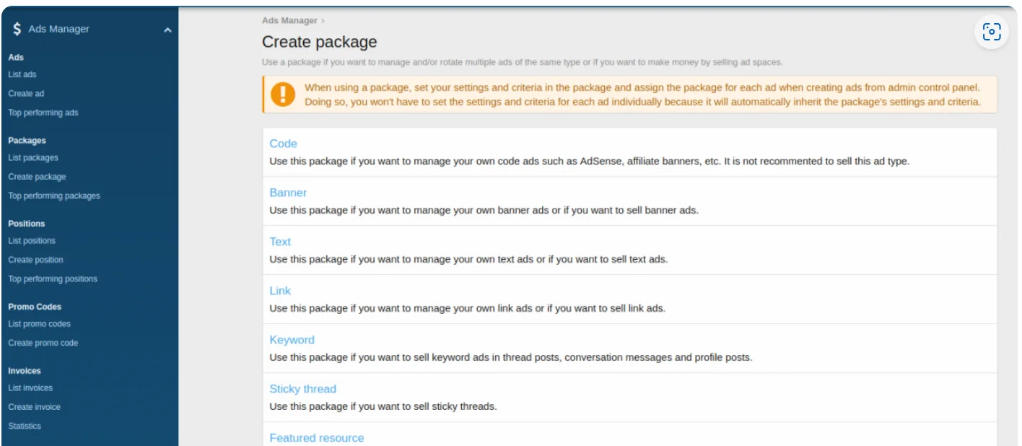
Task: Select Create position in sidebar
Action: [x=35, y=260]
